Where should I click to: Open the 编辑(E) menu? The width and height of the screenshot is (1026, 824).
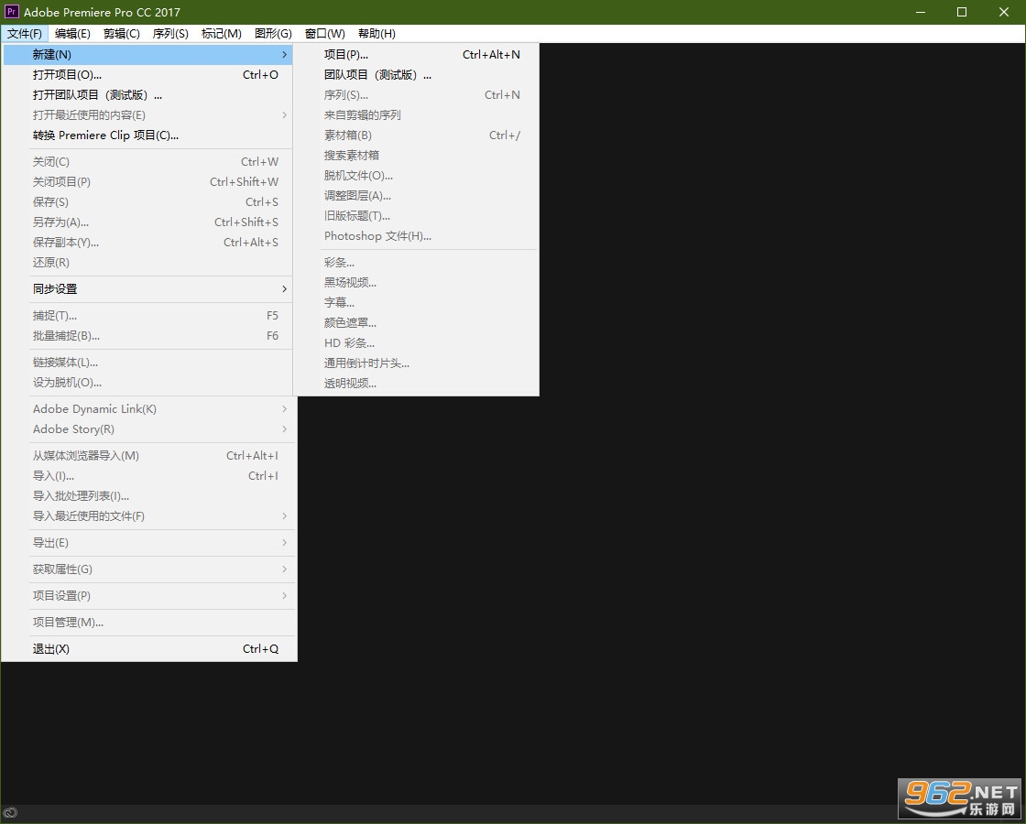pos(72,33)
